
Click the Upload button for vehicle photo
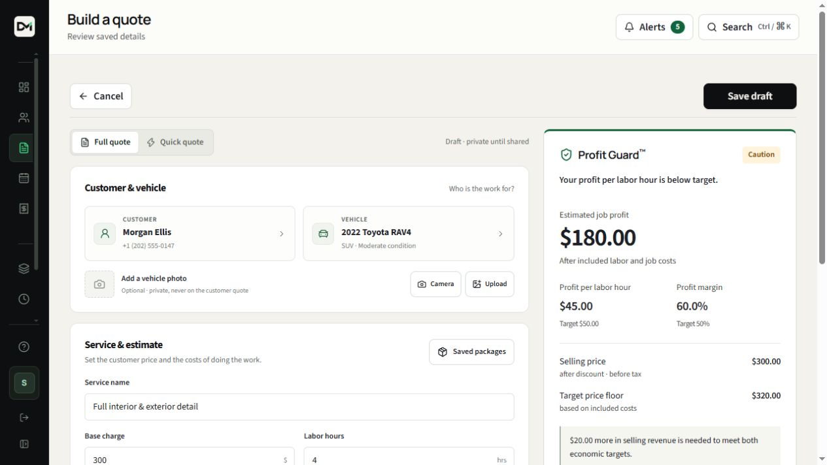[x=490, y=284]
